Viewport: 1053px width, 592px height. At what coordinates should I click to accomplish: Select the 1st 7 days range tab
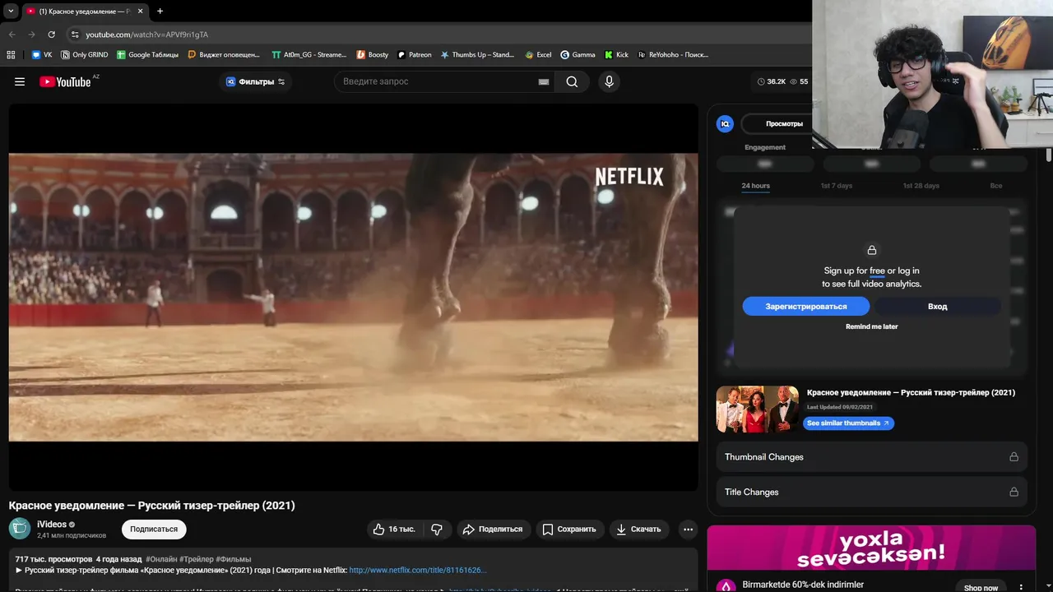pyautogui.click(x=836, y=186)
